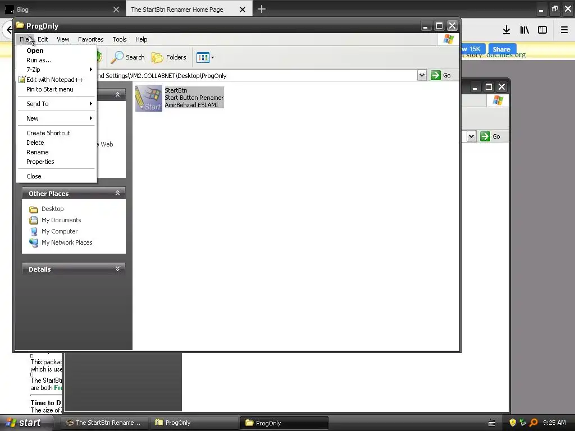Open address dropdown in background Explorer window

(x=471, y=136)
